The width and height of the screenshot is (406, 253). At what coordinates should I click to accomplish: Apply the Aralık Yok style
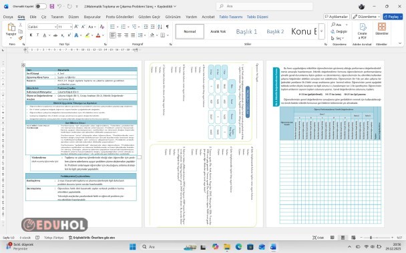[x=218, y=31]
